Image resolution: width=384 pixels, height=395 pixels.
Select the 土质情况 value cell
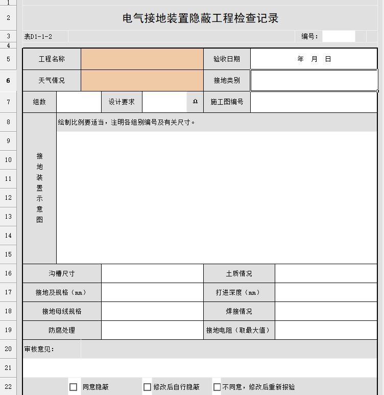(x=326, y=273)
